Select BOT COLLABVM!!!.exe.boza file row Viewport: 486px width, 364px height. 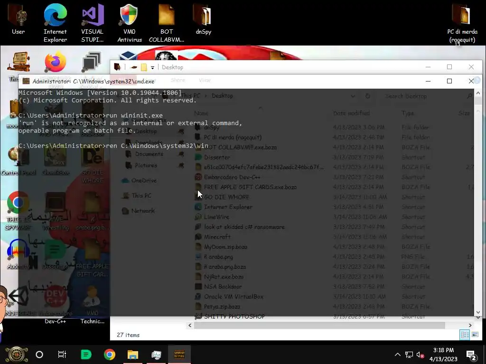[333, 147]
